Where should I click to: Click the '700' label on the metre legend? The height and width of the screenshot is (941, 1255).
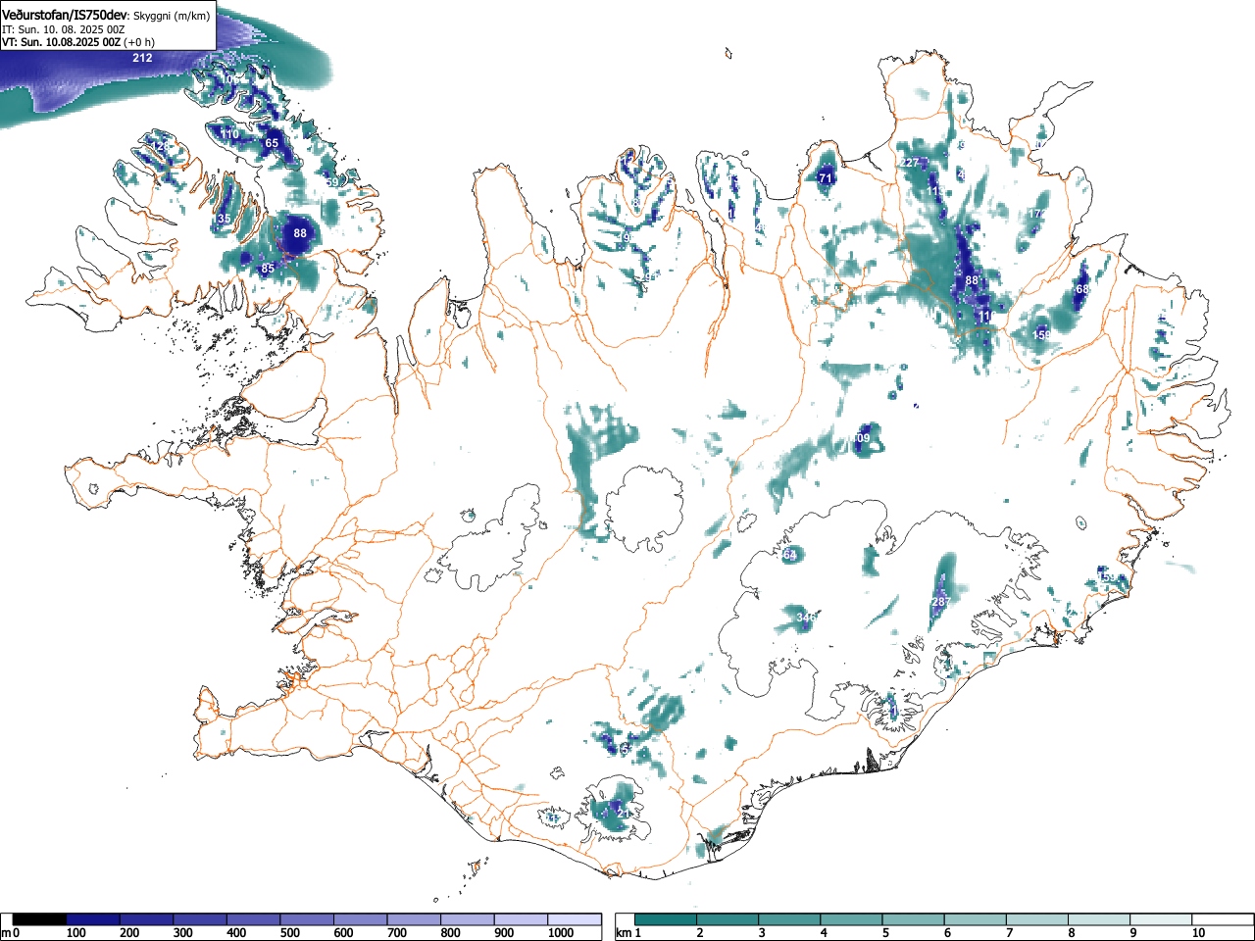pyautogui.click(x=396, y=933)
